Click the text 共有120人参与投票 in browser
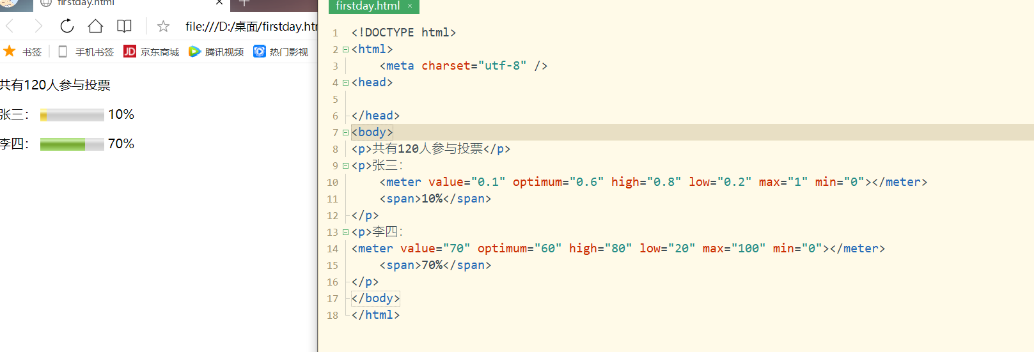Viewport: 1034px width, 352px height. (x=55, y=85)
